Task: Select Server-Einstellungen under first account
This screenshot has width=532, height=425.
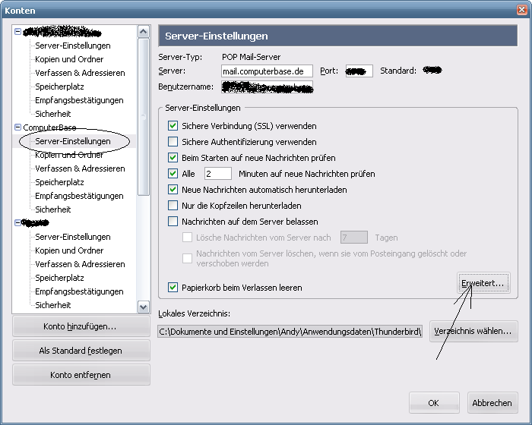Action: click(x=73, y=46)
